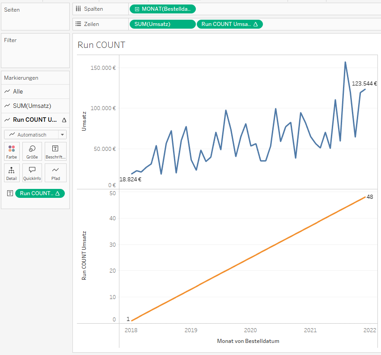Open the Größe size mark card
381x355 pixels.
32,151
